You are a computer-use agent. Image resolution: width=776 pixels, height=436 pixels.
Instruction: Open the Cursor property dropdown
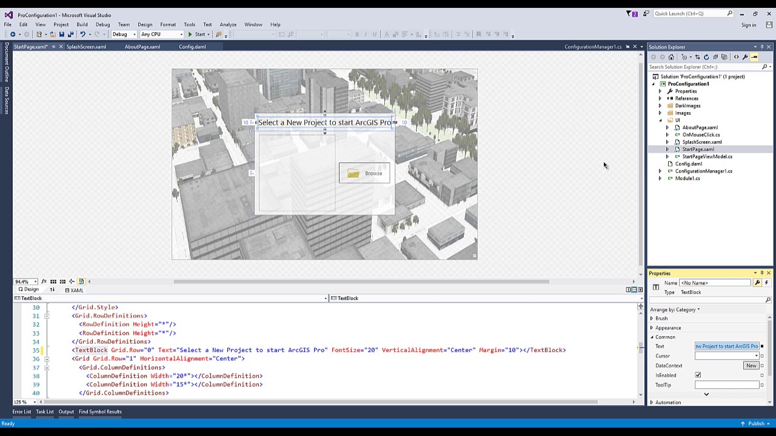[756, 356]
